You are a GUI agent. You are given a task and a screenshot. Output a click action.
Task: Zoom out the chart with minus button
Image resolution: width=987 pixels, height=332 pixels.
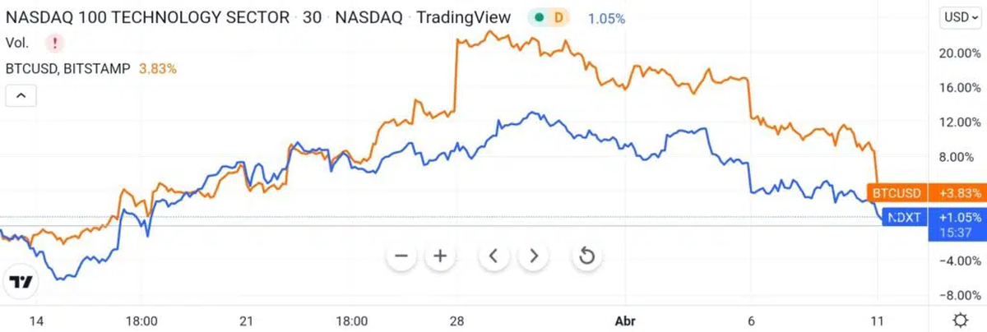(x=401, y=256)
